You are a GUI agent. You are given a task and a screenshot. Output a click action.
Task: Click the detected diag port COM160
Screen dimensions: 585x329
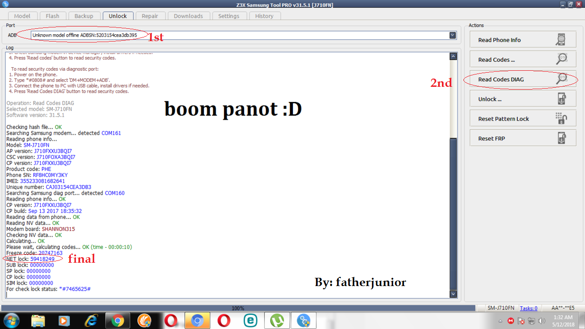coord(115,193)
